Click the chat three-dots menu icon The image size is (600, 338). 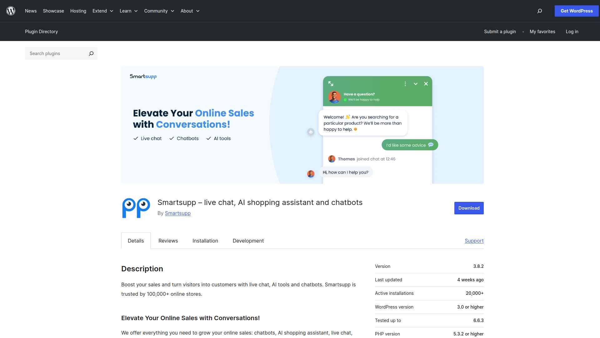(405, 84)
